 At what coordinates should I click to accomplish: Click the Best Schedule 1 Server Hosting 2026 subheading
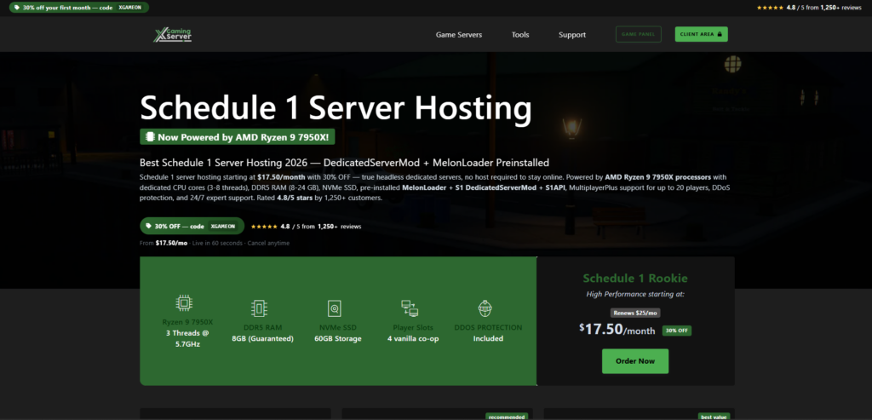[344, 163]
